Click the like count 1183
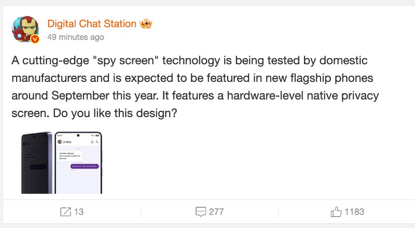The height and width of the screenshot is (228, 415). click(354, 211)
